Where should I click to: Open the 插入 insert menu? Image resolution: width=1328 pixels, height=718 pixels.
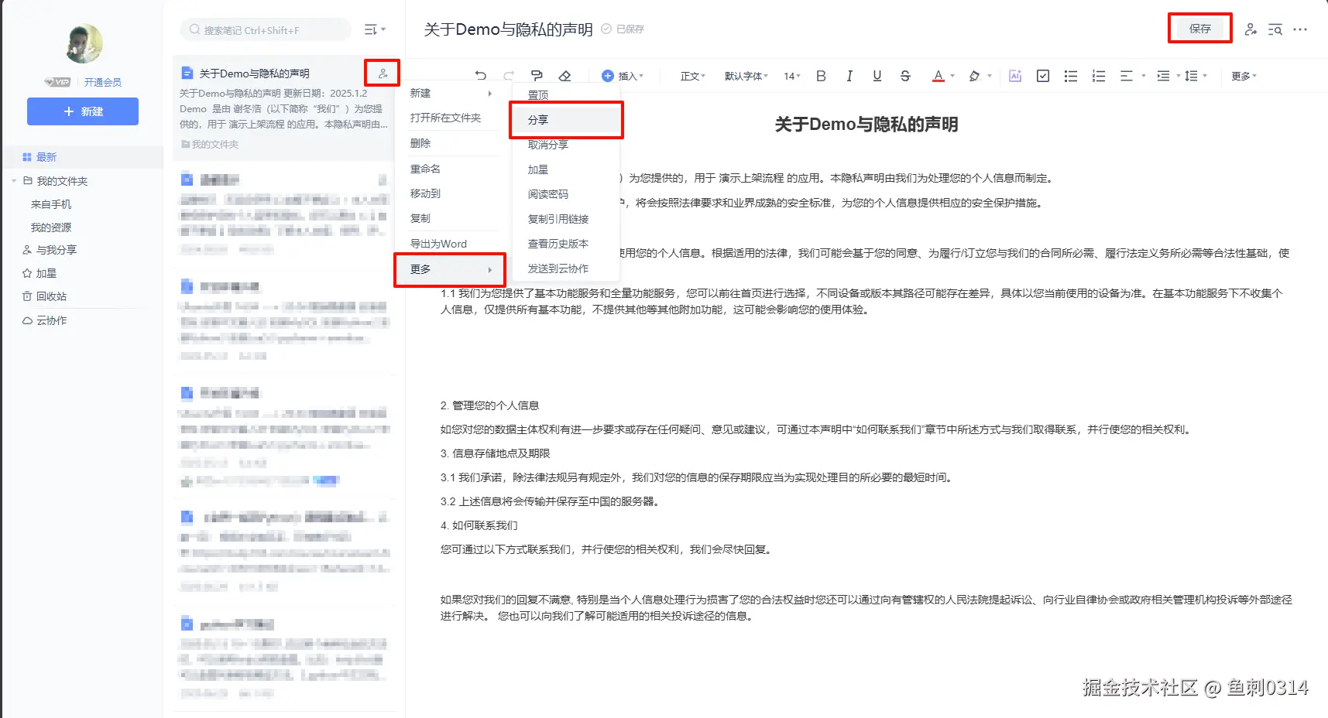623,76
